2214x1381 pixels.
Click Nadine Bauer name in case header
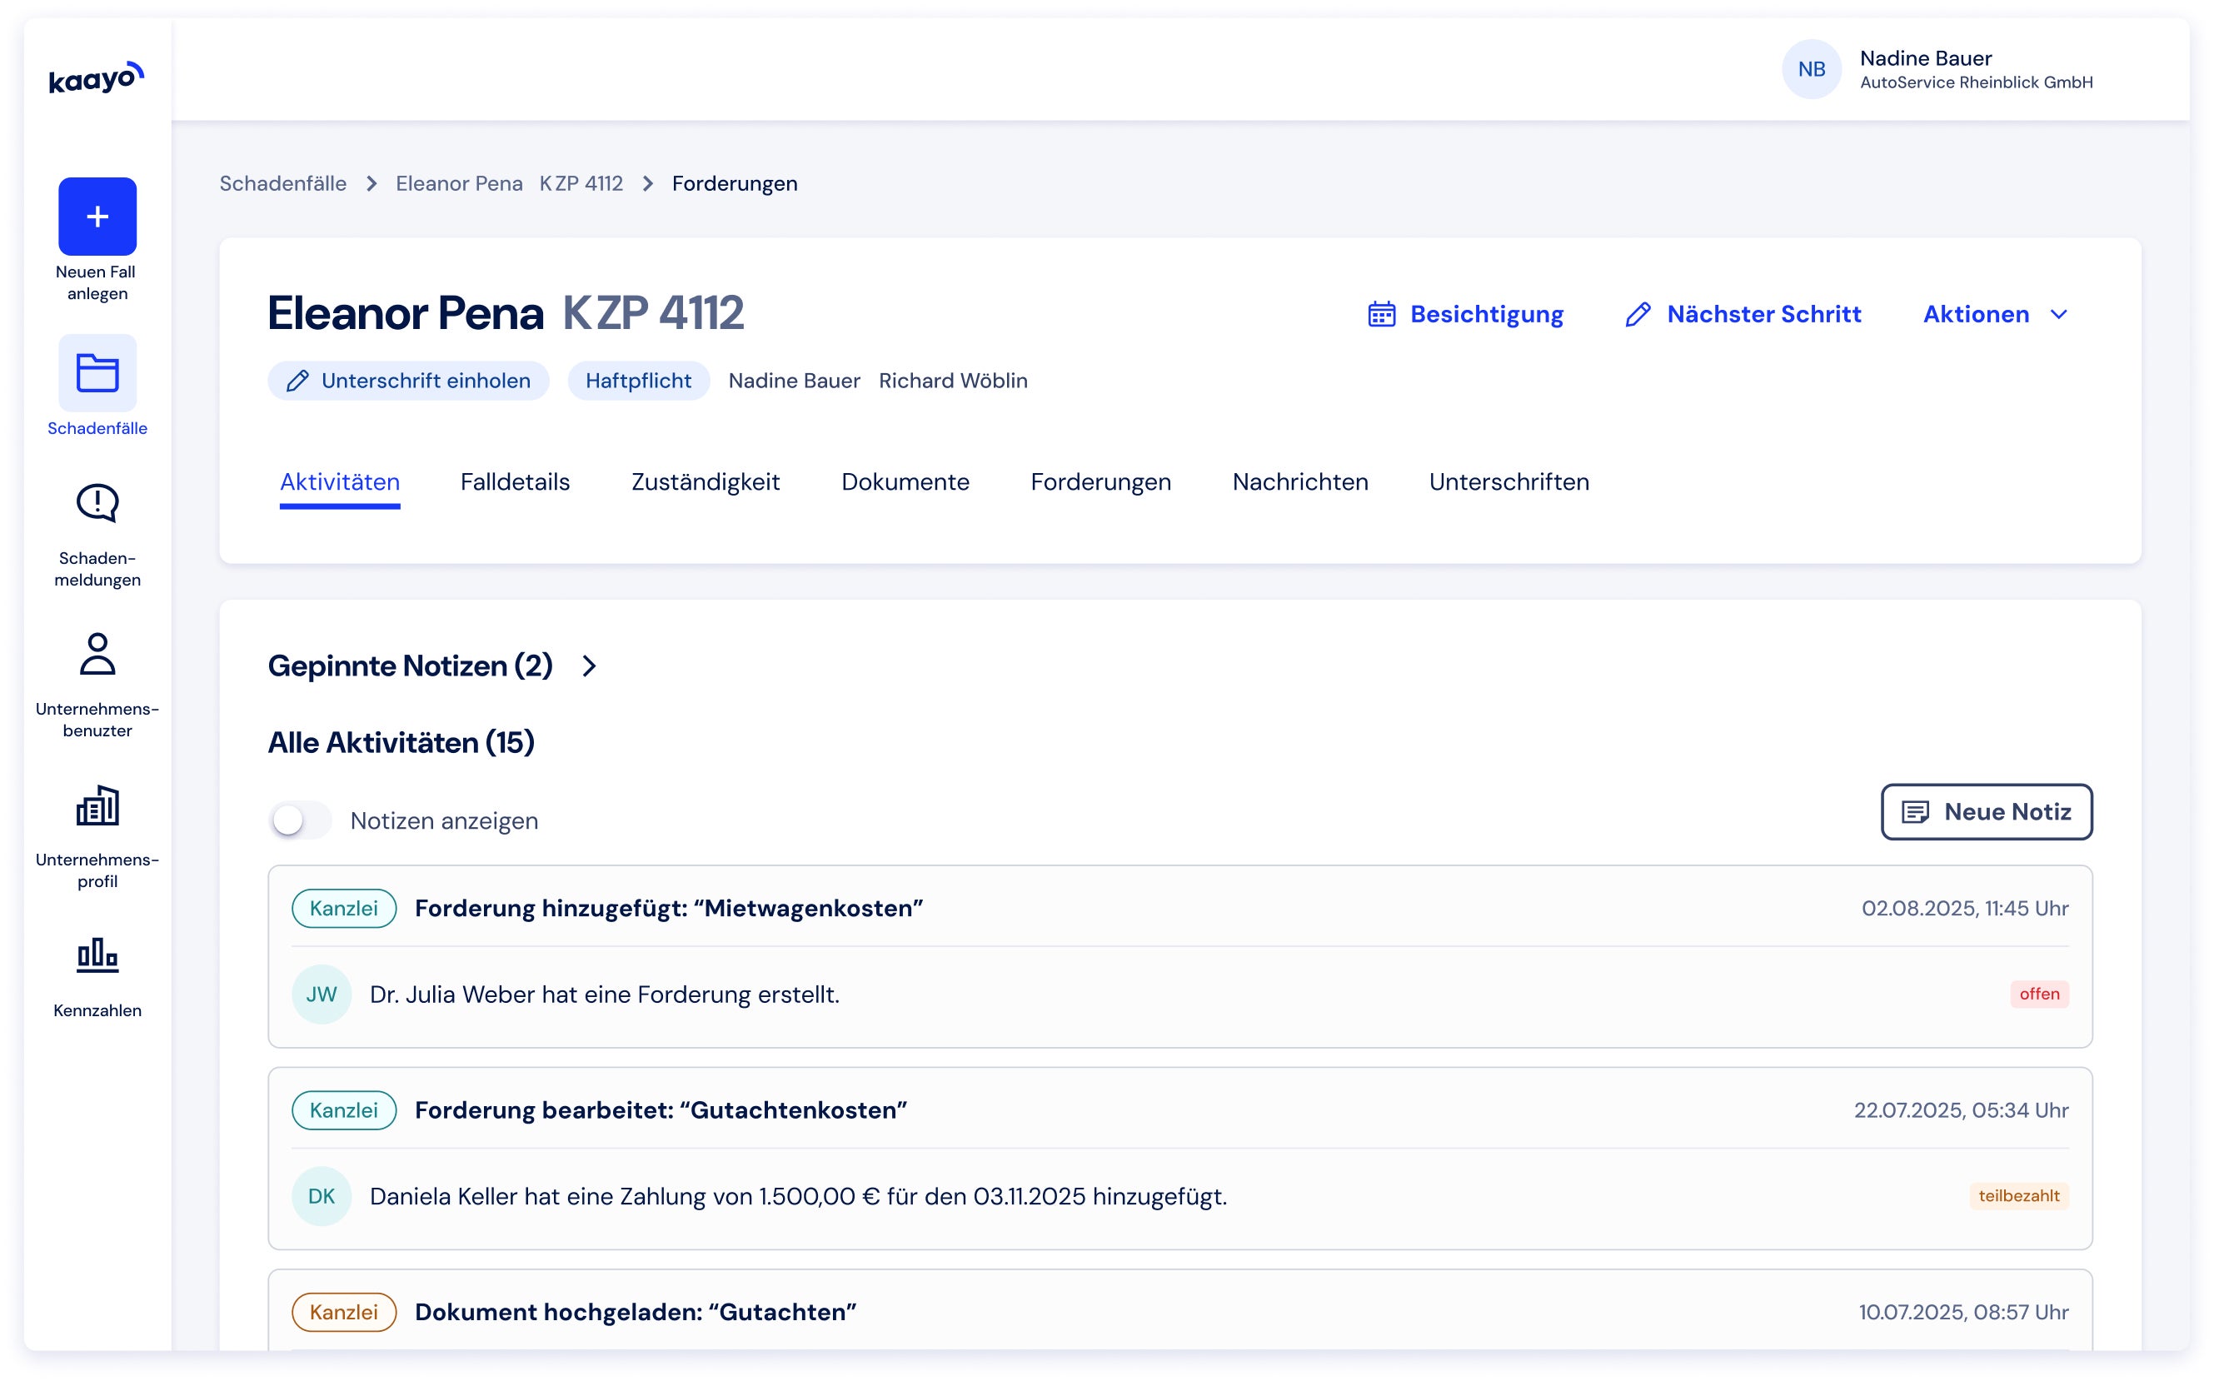pyautogui.click(x=795, y=381)
